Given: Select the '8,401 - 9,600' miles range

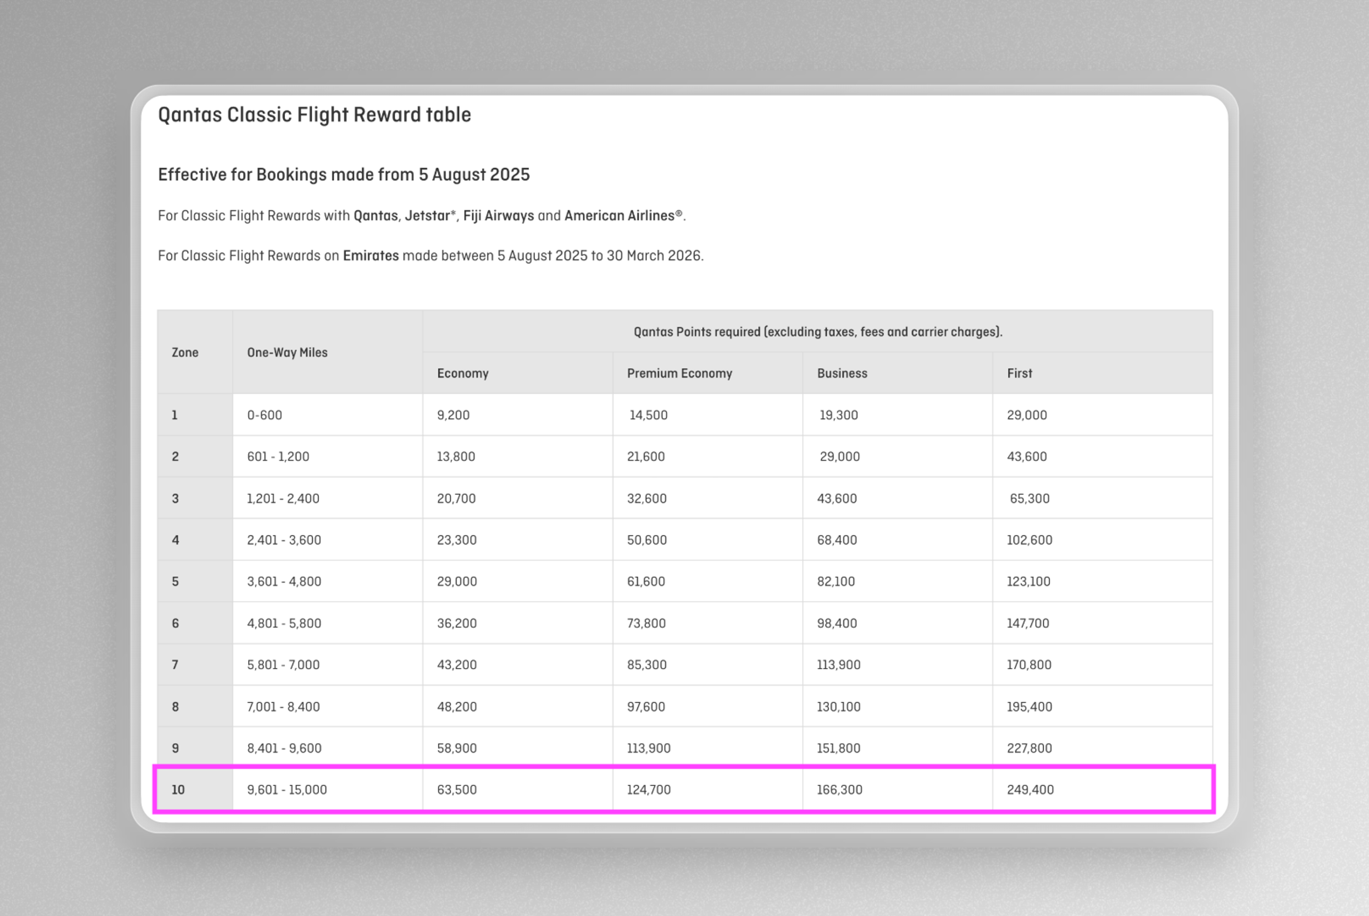Looking at the screenshot, I should pyautogui.click(x=284, y=748).
